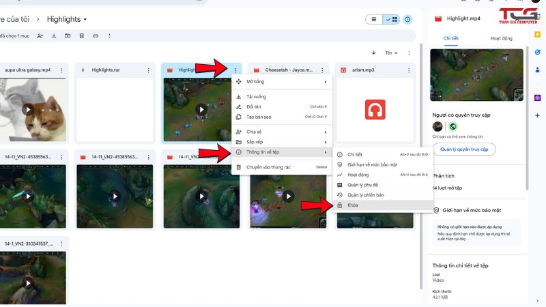Click the red headphone icon of ariam.mp3
Screen dimensions: 546x307
coord(375,110)
